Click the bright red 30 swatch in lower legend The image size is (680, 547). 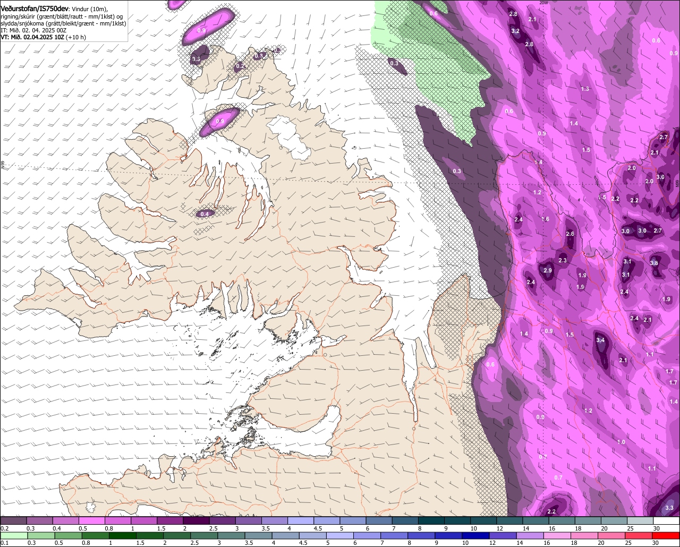[x=666, y=535]
